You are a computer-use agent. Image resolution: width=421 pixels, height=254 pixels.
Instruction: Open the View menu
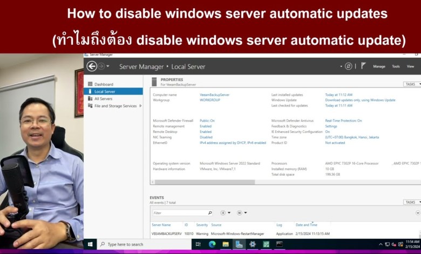[x=410, y=66]
